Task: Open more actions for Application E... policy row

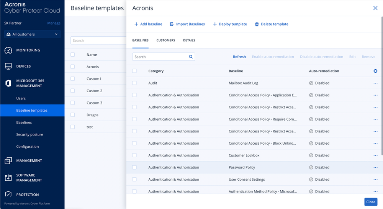Action: click(x=375, y=95)
